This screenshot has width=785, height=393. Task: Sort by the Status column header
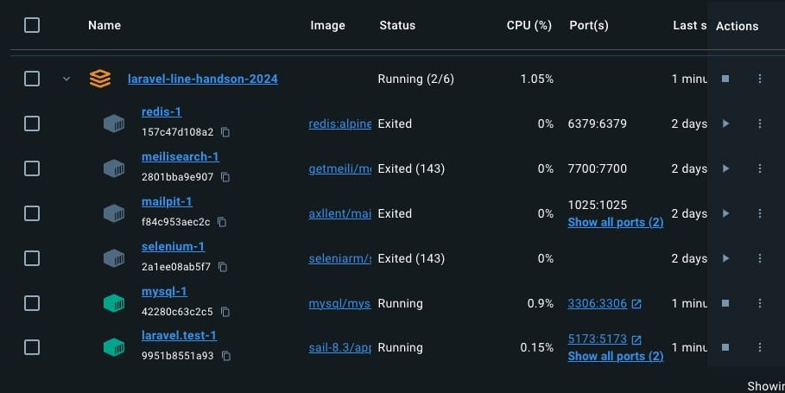[397, 25]
